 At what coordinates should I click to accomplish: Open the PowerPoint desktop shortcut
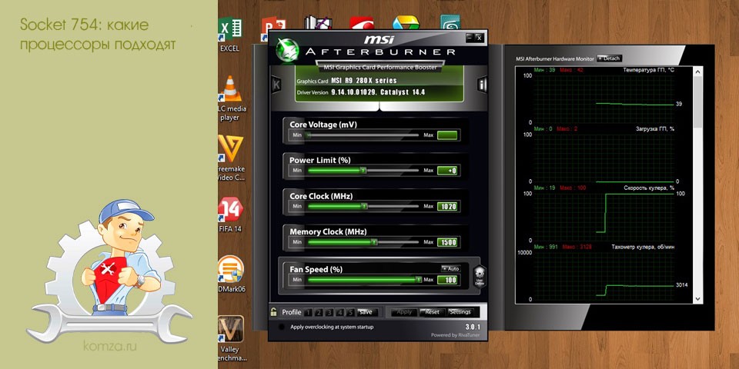[274, 28]
